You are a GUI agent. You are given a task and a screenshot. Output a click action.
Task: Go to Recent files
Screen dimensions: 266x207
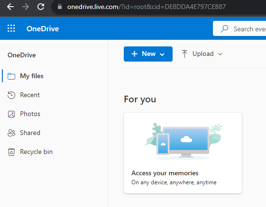pyautogui.click(x=30, y=95)
